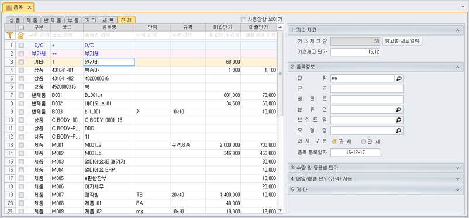This screenshot has width=469, height=218.
Task: Select the 부가세 row name cell
Action: click(109, 54)
